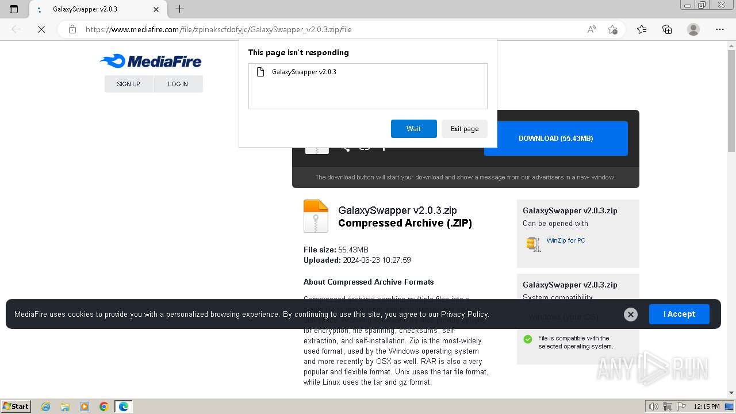The image size is (736, 414).
Task: Click the green compatibility checkmark icon
Action: tap(528, 339)
